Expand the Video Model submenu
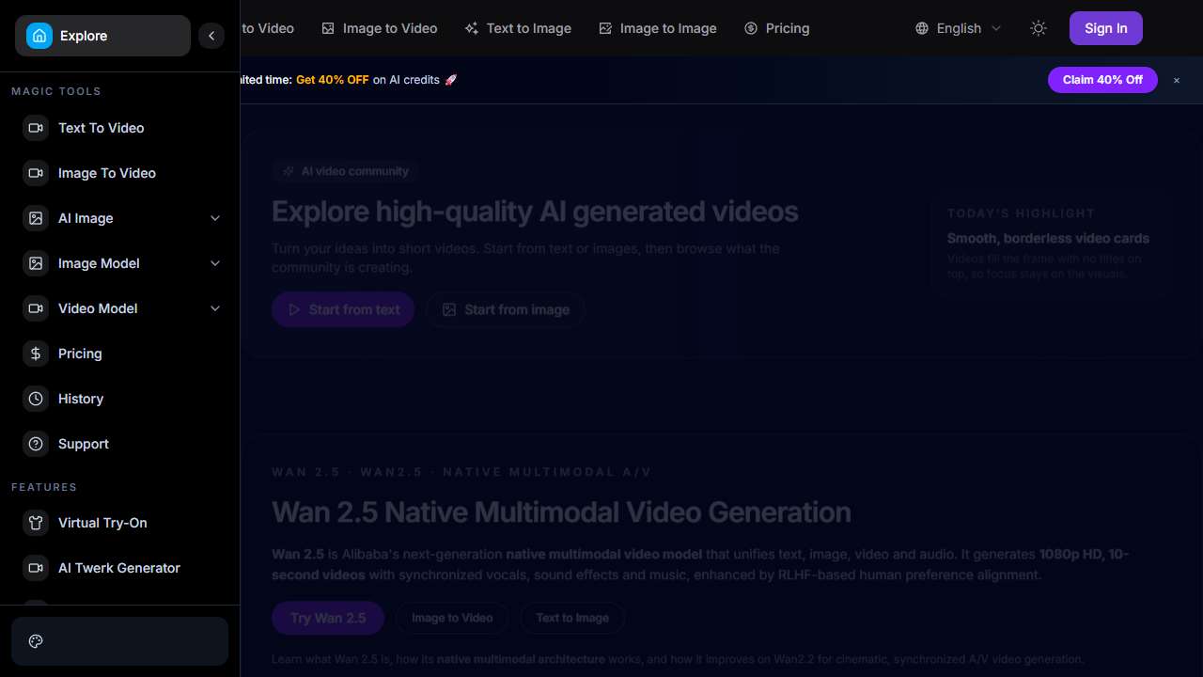1203x677 pixels. point(215,308)
